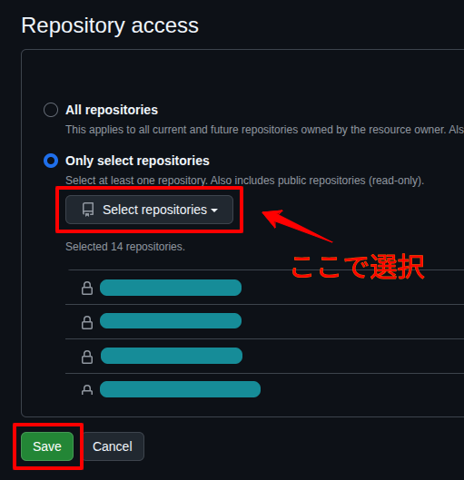Open the Select repositories dropdown
The height and width of the screenshot is (480, 464).
(x=149, y=210)
